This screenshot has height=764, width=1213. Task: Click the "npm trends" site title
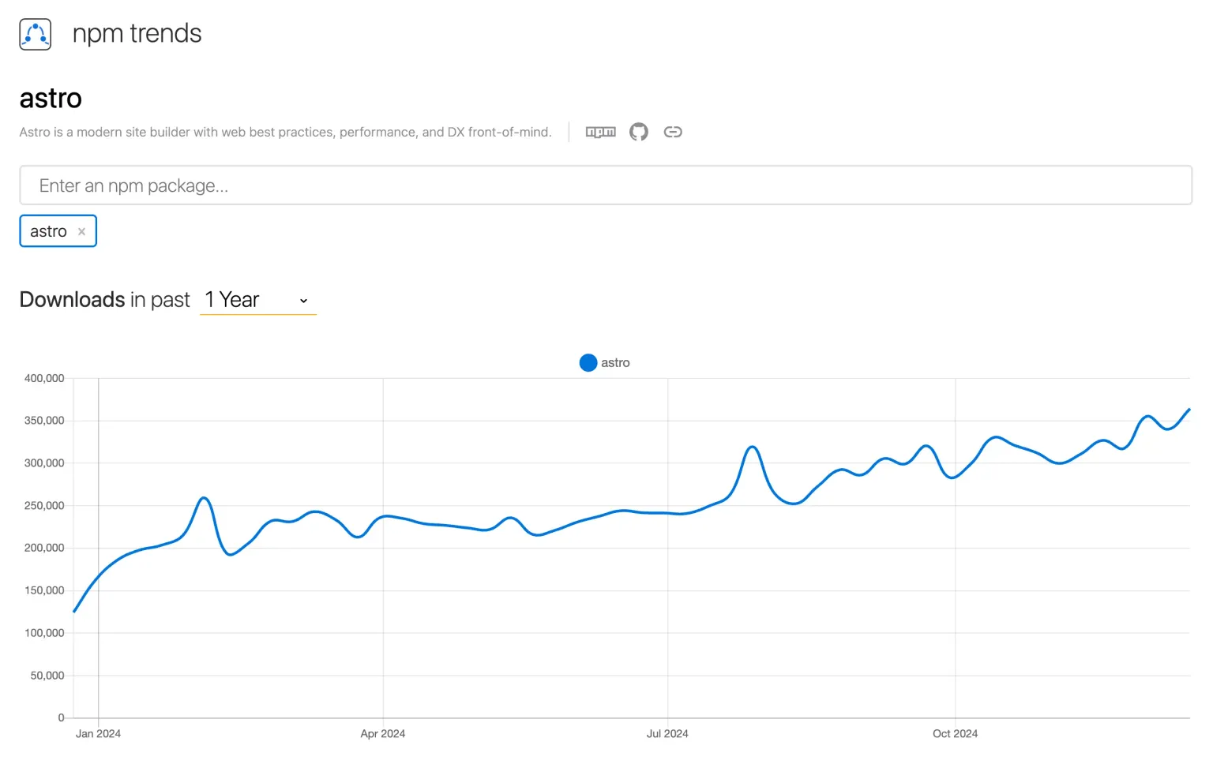pos(137,34)
